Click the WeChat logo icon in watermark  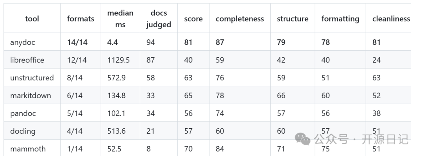click(x=302, y=139)
